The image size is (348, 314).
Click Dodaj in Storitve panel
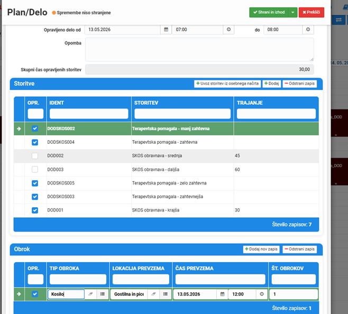(x=272, y=84)
